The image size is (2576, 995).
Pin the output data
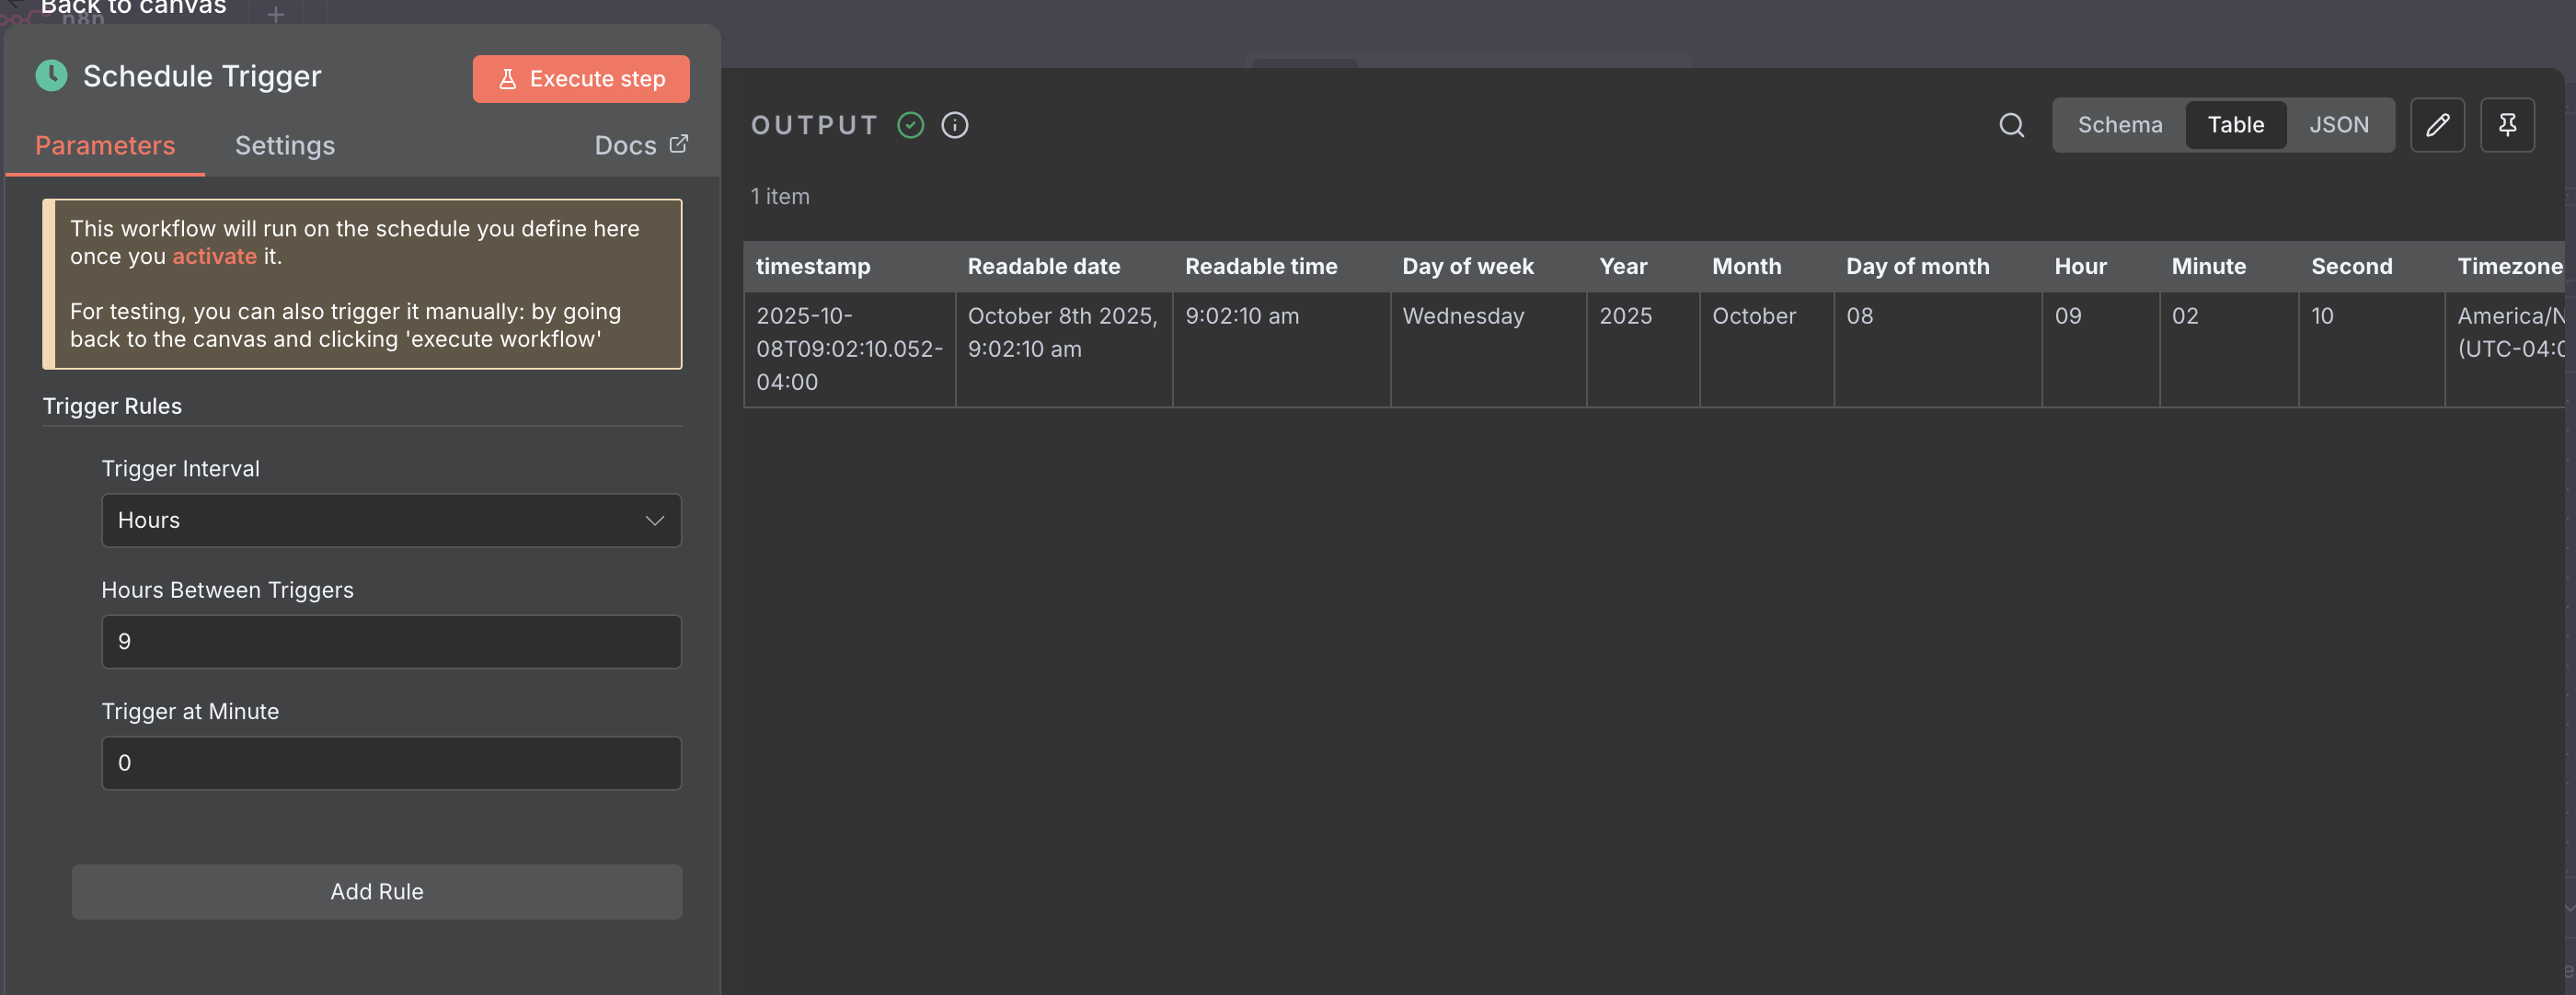(2506, 125)
